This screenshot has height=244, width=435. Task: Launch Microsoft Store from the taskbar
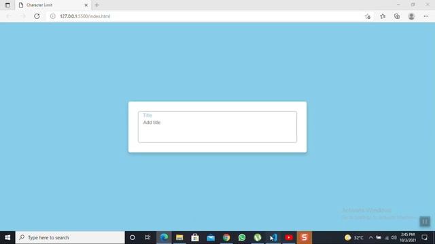pos(195,237)
